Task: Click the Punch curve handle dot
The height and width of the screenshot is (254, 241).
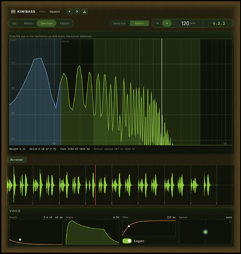Action: (x=20, y=239)
